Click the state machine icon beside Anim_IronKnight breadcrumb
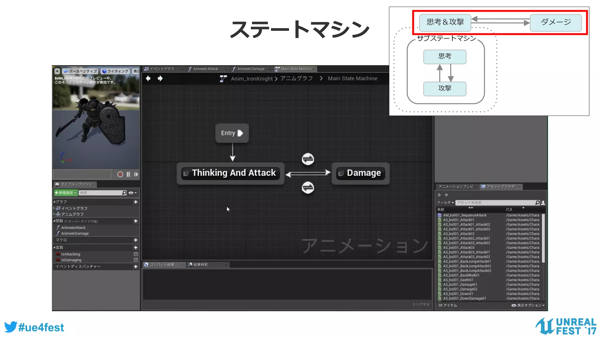Image resolution: width=600 pixels, height=337 pixels. (223, 78)
